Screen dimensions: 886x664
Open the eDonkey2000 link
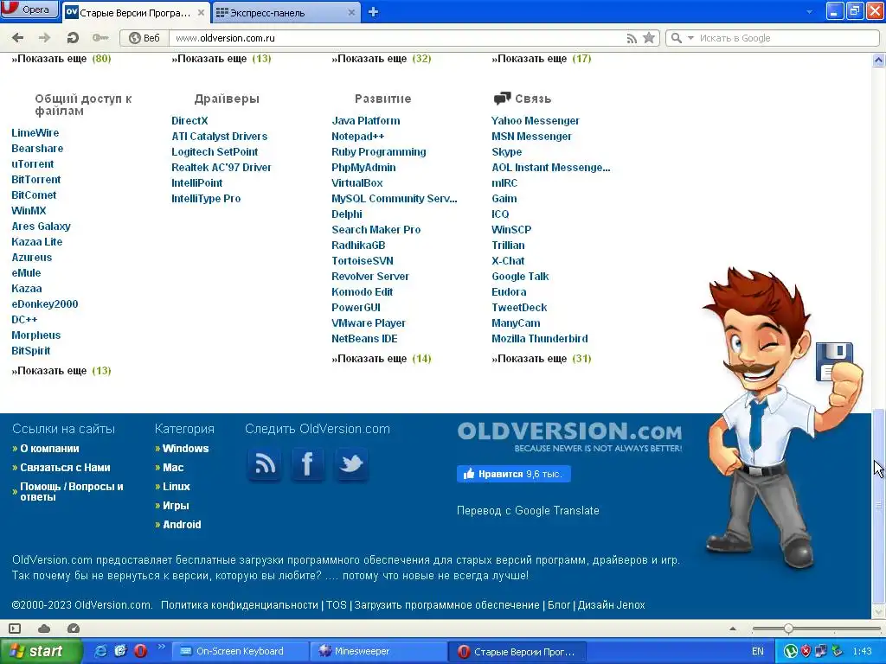[45, 303]
